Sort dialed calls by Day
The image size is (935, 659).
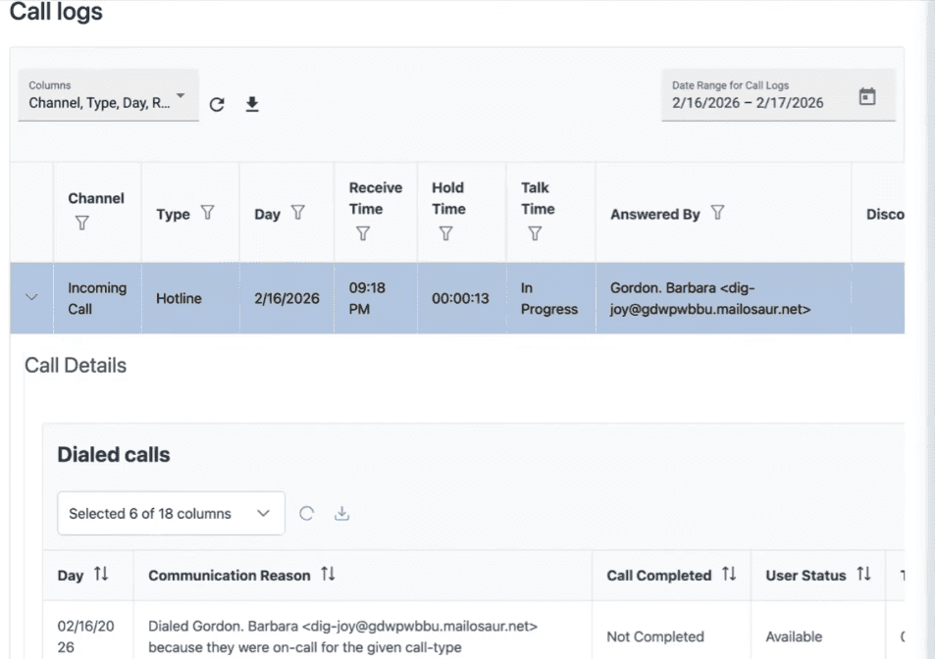101,575
